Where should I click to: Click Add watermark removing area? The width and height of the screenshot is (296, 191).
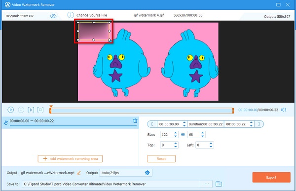(70, 159)
